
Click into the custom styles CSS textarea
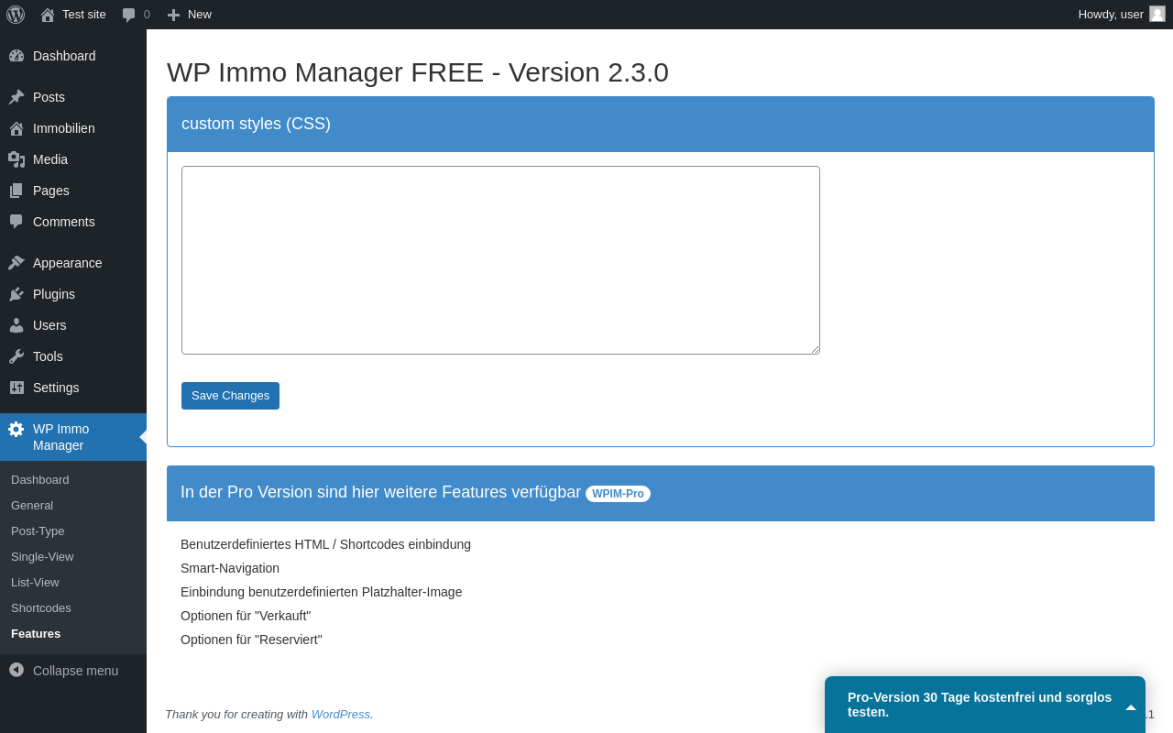click(500, 260)
